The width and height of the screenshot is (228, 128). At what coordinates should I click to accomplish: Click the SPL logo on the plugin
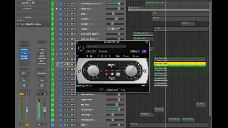pyautogui.click(x=112, y=65)
